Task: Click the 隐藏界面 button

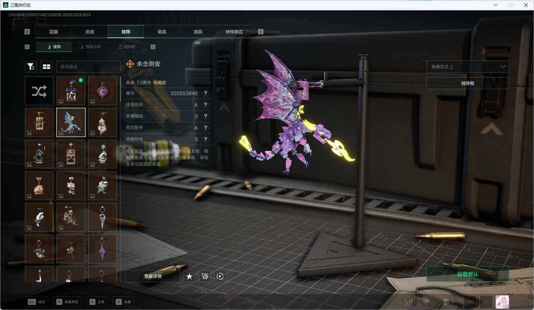Action: pyautogui.click(x=68, y=302)
